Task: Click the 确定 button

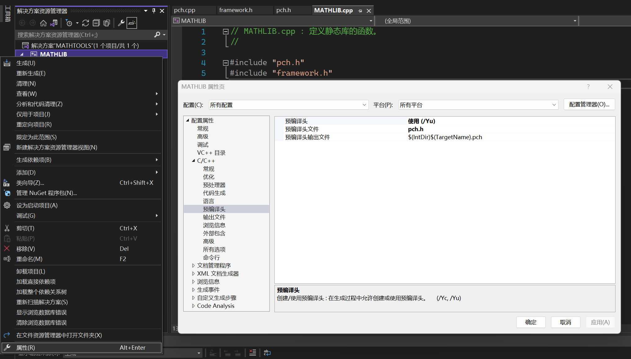Action: pyautogui.click(x=531, y=322)
